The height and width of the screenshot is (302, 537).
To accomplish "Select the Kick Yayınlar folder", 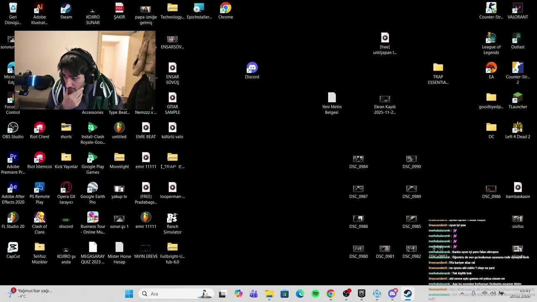I will point(66,161).
